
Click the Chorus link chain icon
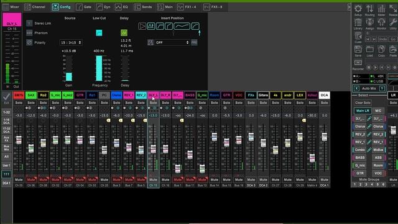click(x=369, y=126)
